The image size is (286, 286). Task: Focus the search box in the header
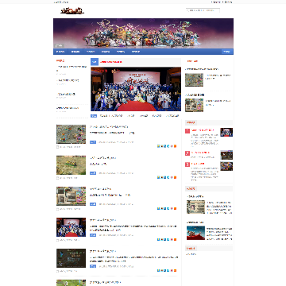pos(203,10)
